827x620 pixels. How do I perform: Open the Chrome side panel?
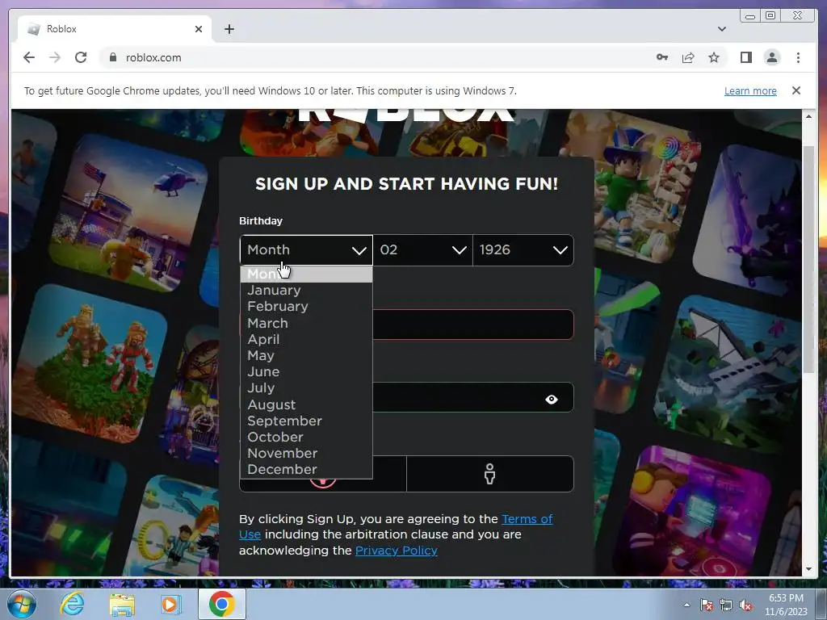click(745, 57)
